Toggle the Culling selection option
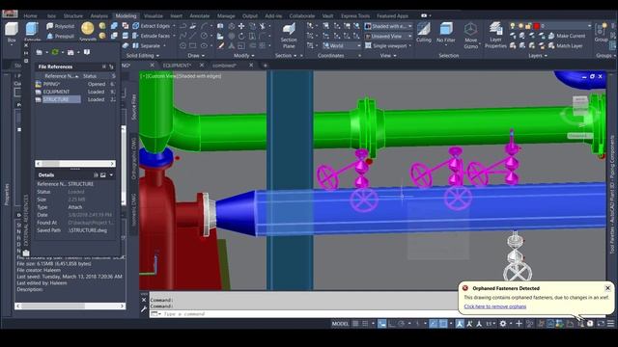618x347 pixels. coord(424,32)
